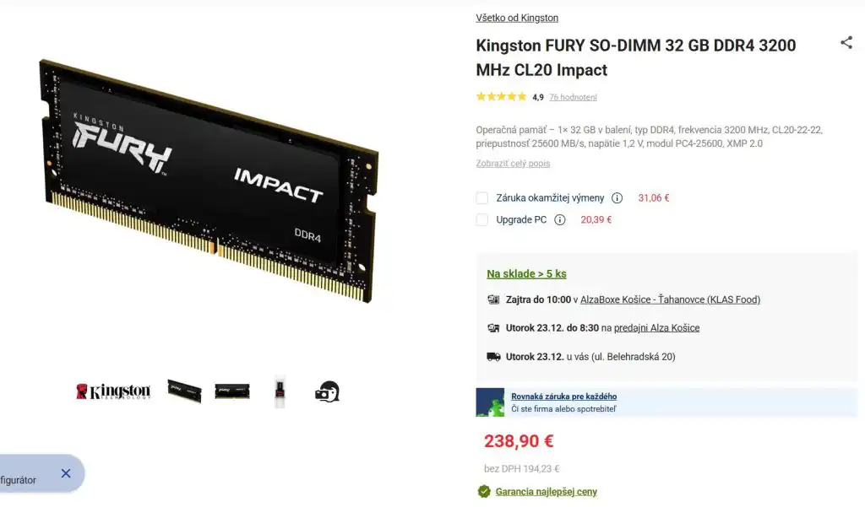This screenshot has height=507, width=865.
Task: Click the five-star rating icons
Action: 502,97
